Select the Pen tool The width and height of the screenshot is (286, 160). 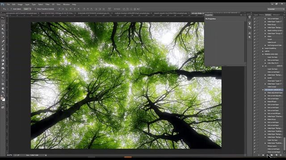(3, 72)
